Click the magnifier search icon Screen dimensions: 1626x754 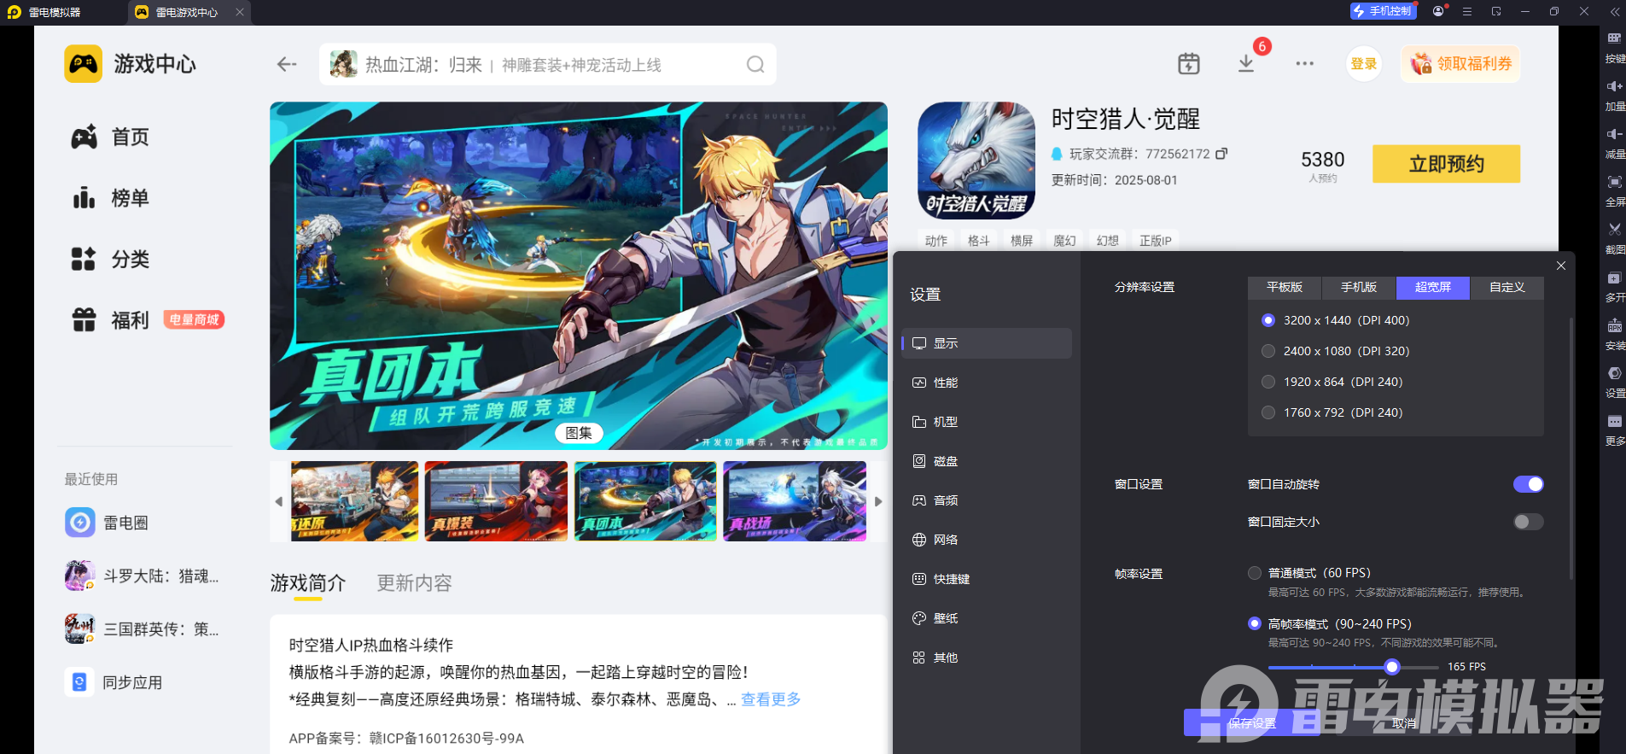click(755, 64)
